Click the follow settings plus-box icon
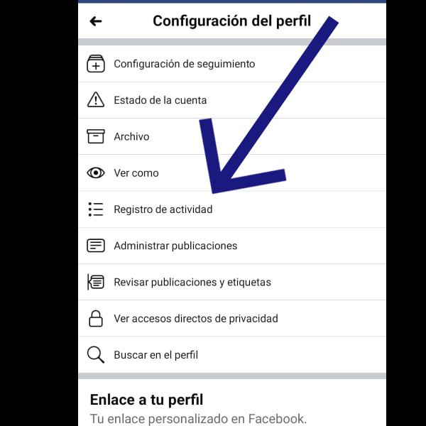426x426 pixels. (x=96, y=64)
